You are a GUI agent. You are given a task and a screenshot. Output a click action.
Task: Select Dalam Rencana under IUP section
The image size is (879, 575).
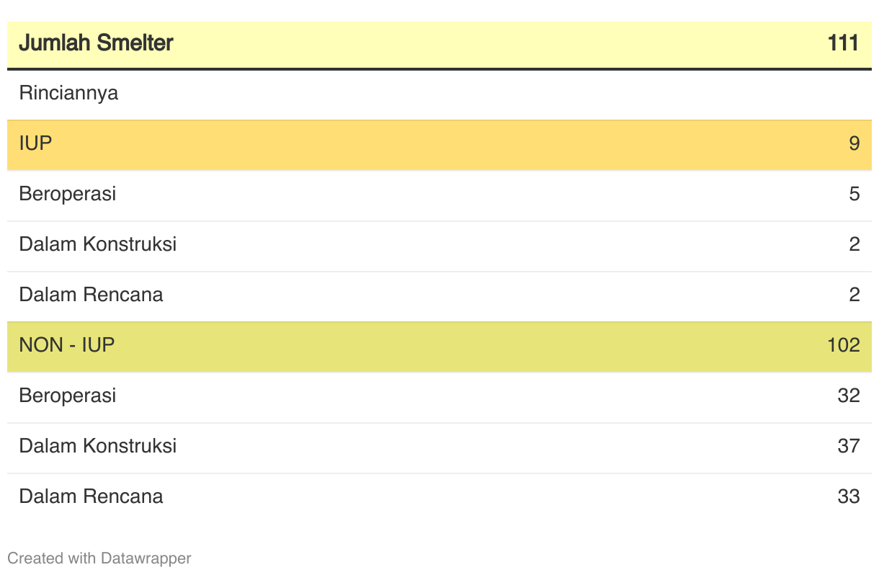[91, 295]
